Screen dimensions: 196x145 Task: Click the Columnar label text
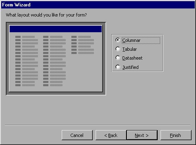(131, 40)
